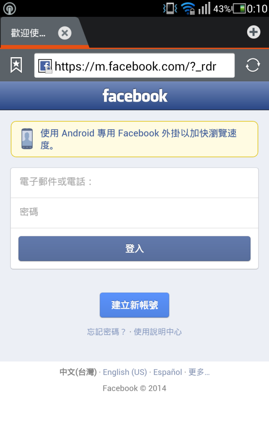Screen dimensions: 269x430
Task: Reload the page with the refresh icon
Action: (x=253, y=65)
